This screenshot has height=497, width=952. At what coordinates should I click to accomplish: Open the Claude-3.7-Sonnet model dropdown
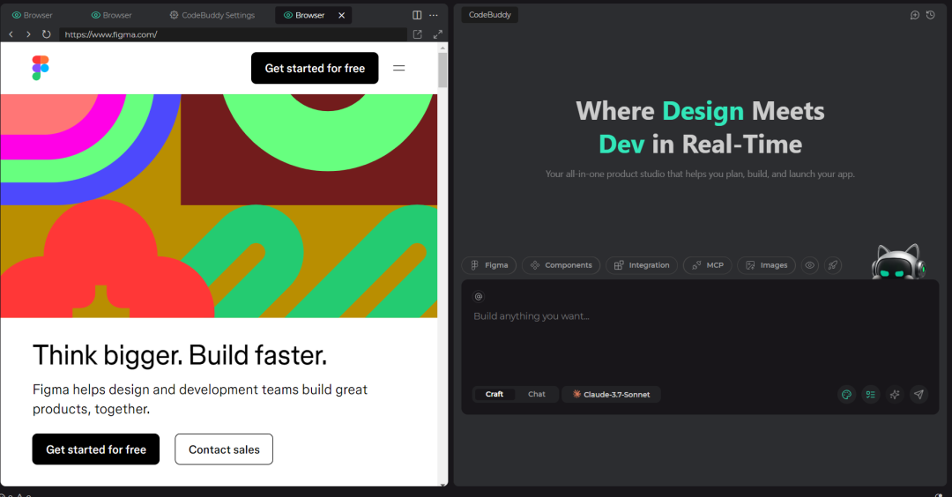(x=612, y=395)
